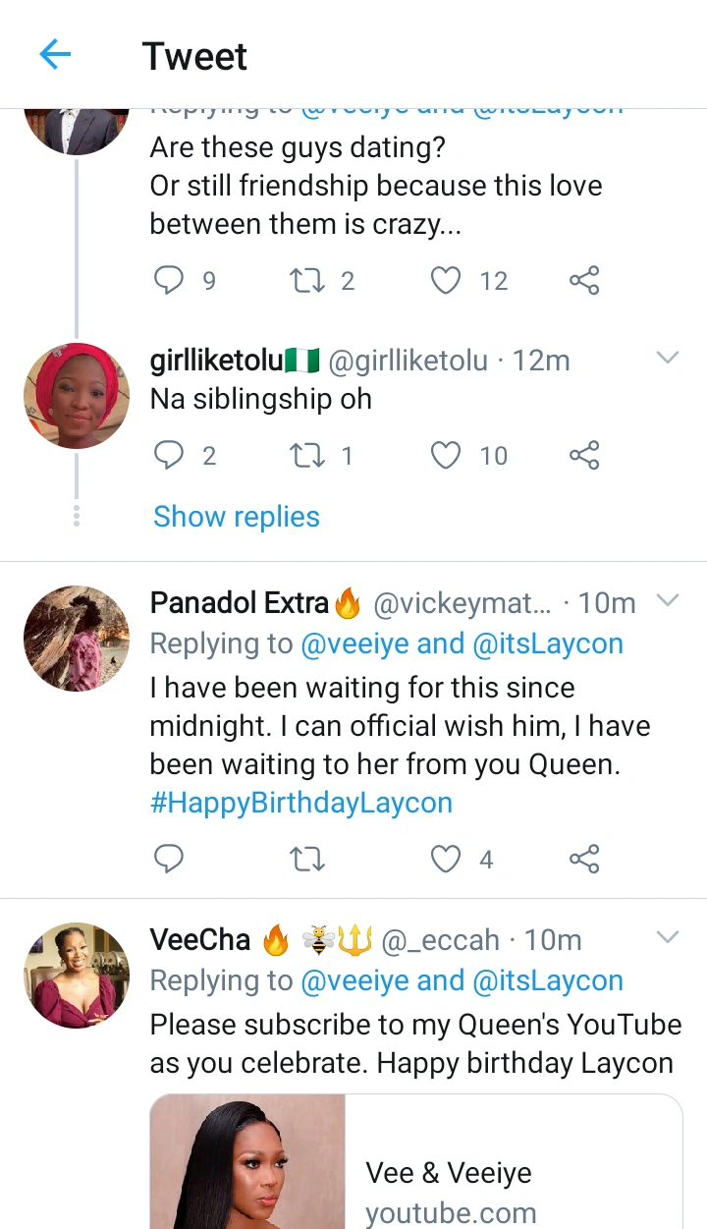707x1229 pixels.
Task: Expand the thread with Show replies
Action: [237, 517]
